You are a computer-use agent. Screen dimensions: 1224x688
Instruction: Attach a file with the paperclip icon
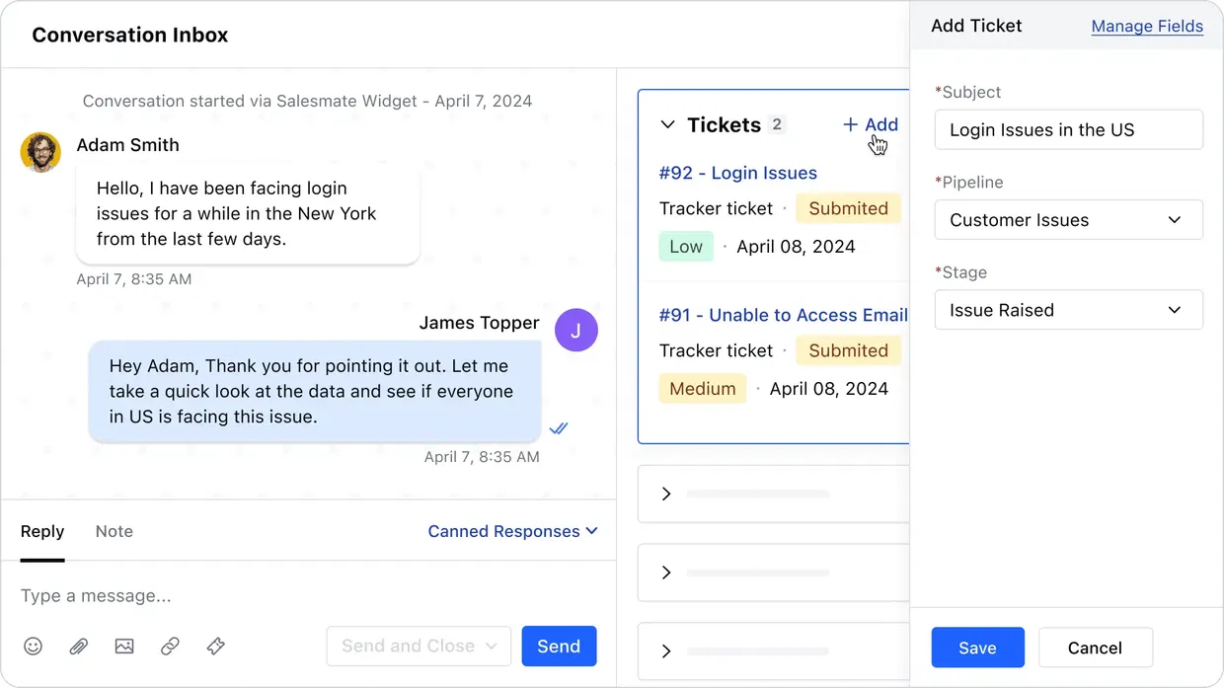[x=78, y=646]
